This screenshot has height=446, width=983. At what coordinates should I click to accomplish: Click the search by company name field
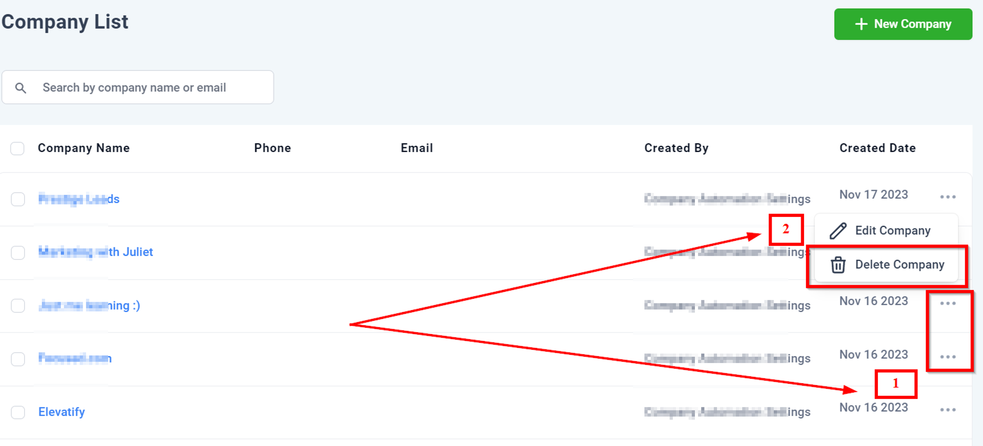[x=138, y=87]
